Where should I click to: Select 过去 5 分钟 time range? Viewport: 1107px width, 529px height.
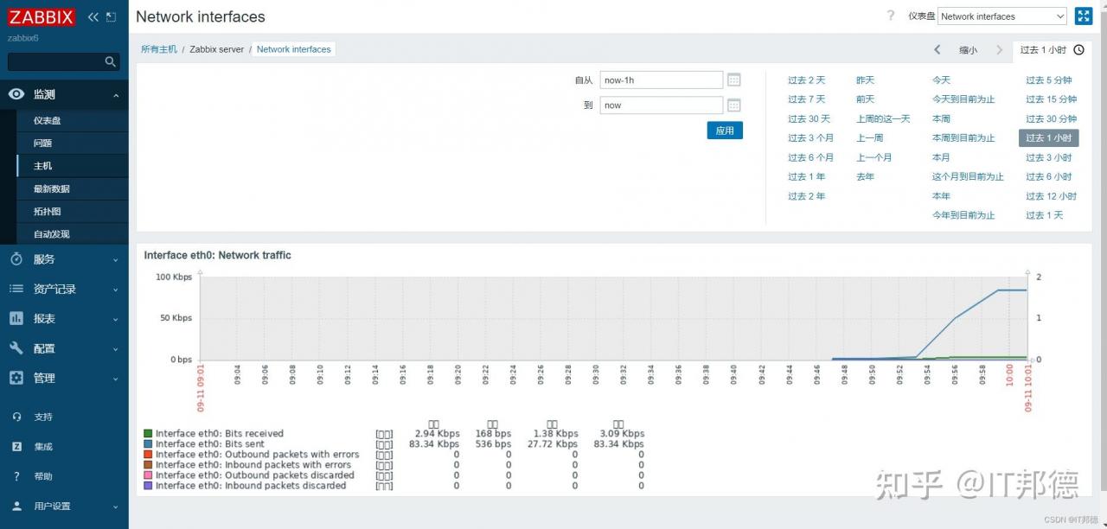[x=1048, y=80]
